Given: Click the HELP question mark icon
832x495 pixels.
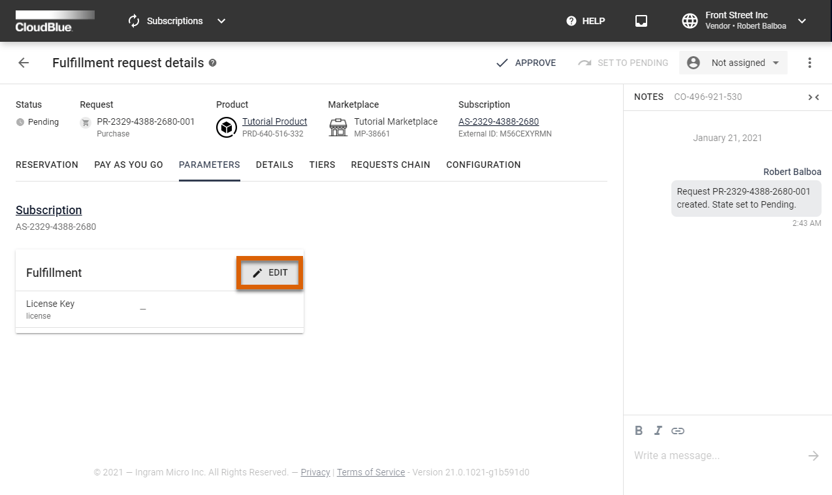Looking at the screenshot, I should 571,20.
